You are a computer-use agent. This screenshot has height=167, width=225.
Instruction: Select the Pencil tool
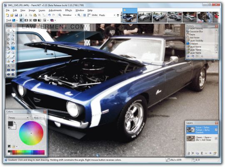[x=8, y=57]
